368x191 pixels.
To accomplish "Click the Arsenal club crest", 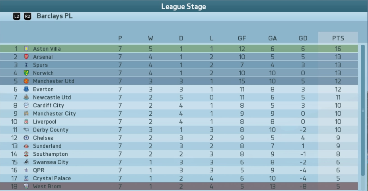I will [26, 57].
